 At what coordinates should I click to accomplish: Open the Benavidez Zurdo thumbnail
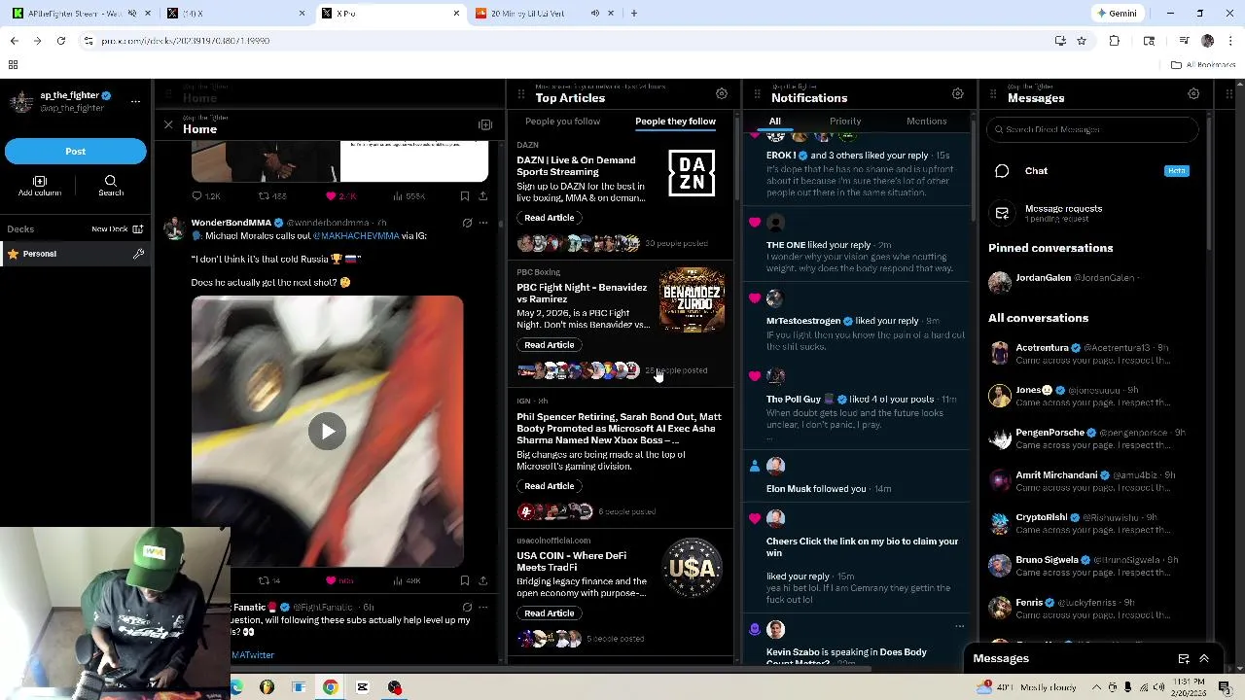tap(692, 300)
